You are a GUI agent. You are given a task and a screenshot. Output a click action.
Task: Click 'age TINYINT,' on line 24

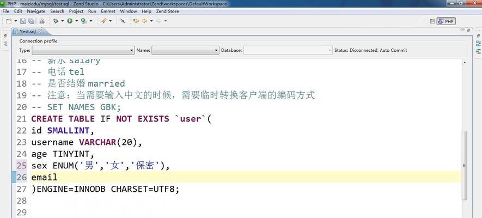click(63, 154)
